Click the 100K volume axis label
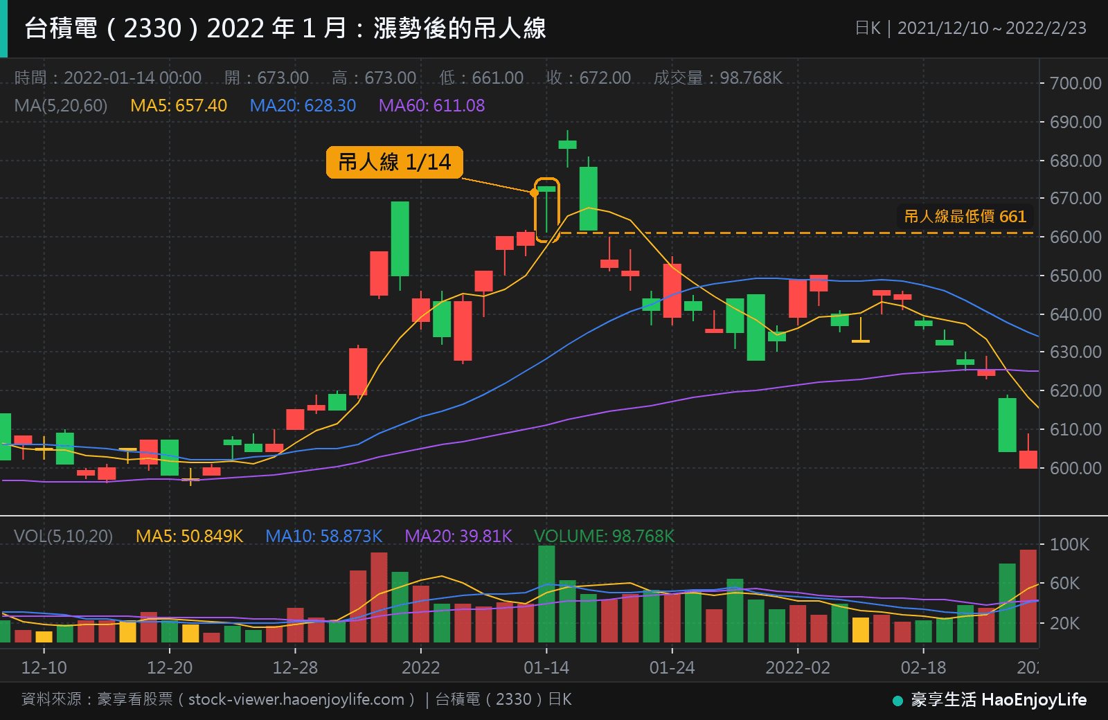The width and height of the screenshot is (1108, 720). click(x=1069, y=545)
